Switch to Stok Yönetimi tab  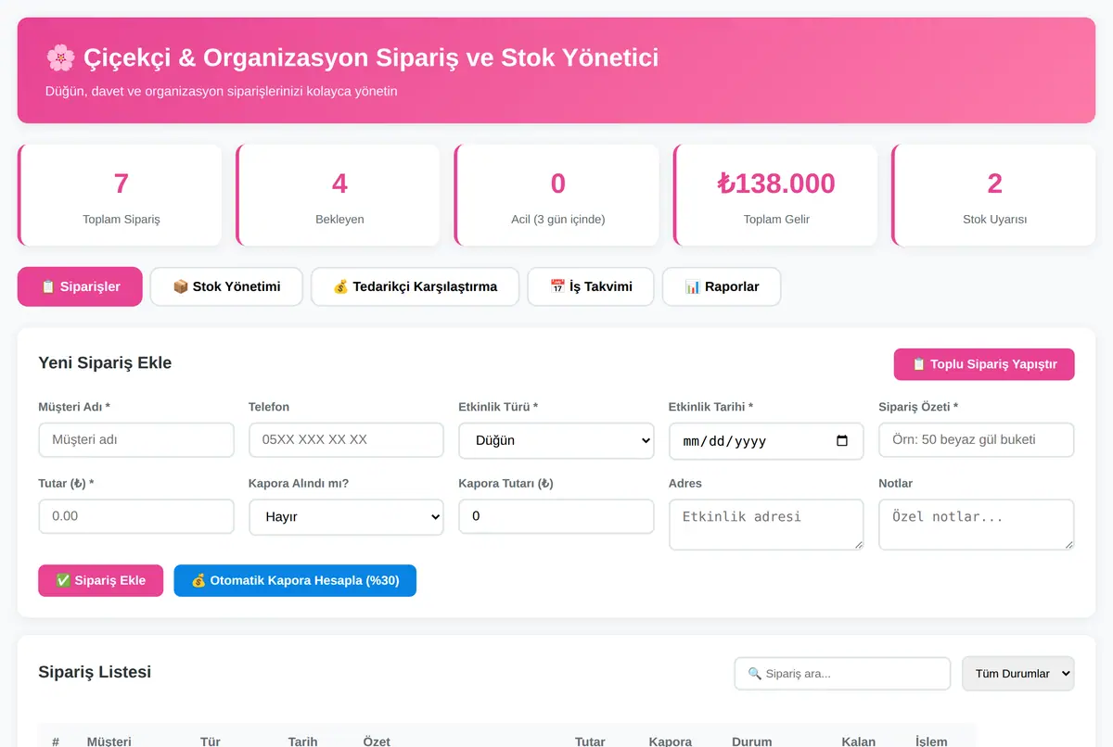pyautogui.click(x=226, y=286)
